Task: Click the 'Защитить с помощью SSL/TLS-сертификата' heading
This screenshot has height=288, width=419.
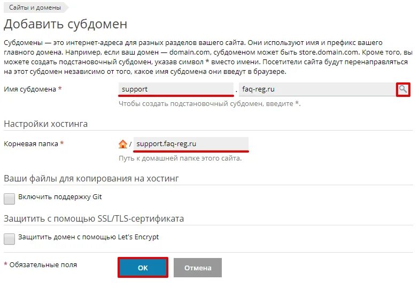Action: tap(94, 218)
